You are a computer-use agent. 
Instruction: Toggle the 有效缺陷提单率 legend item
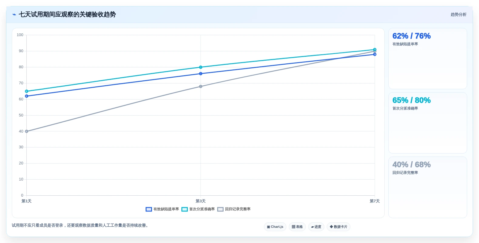click(162, 209)
